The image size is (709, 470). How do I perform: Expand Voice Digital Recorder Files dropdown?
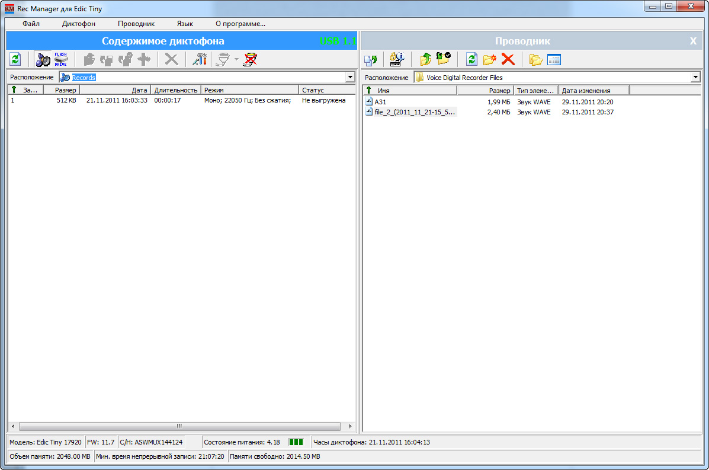(x=695, y=78)
